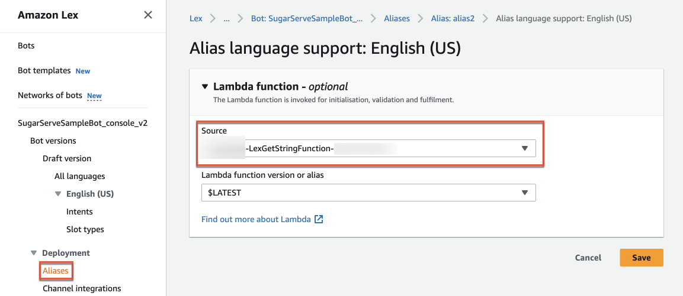The width and height of the screenshot is (683, 296).
Task: Click the New badge beside Bot templates
Action: coord(83,71)
